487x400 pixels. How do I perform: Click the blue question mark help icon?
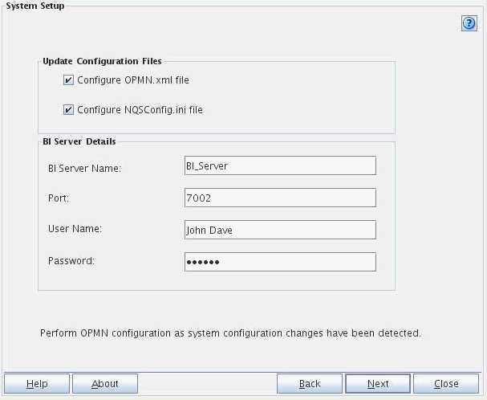click(x=469, y=23)
